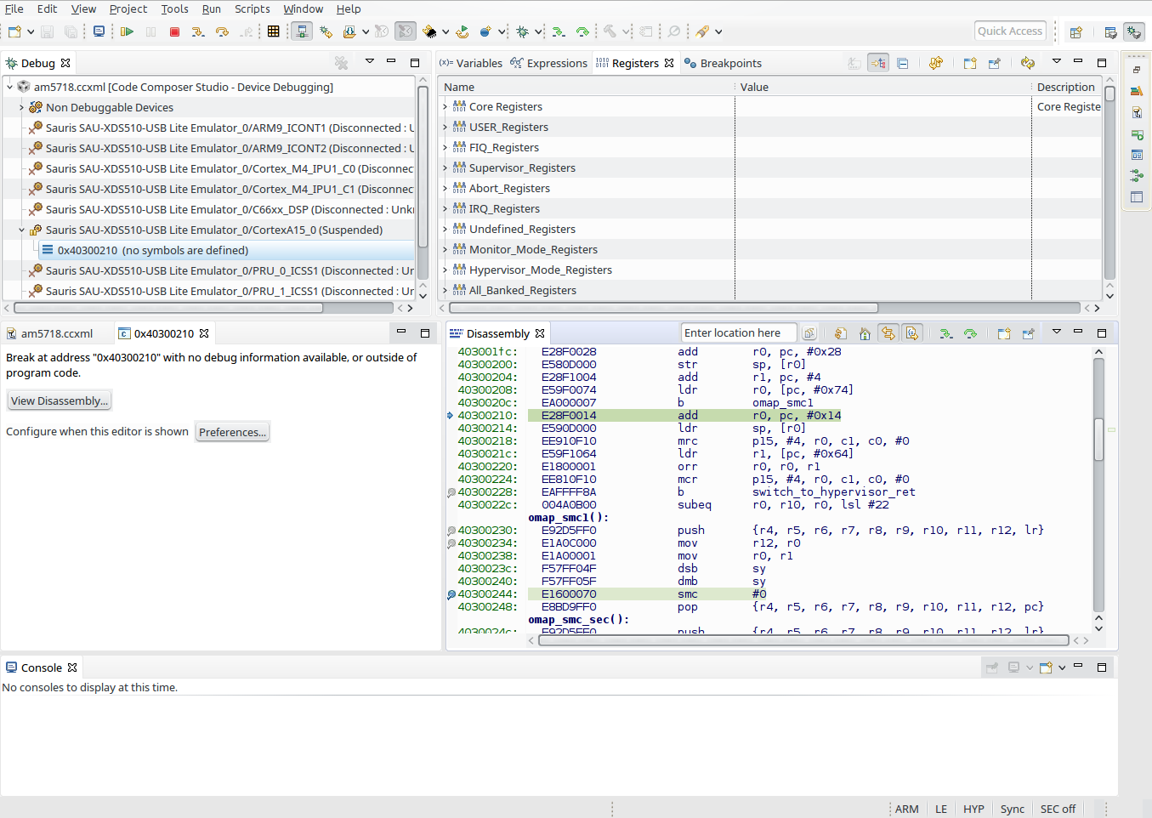Click the home icon in Disassembly toolbar
1152x818 pixels.
865,333
